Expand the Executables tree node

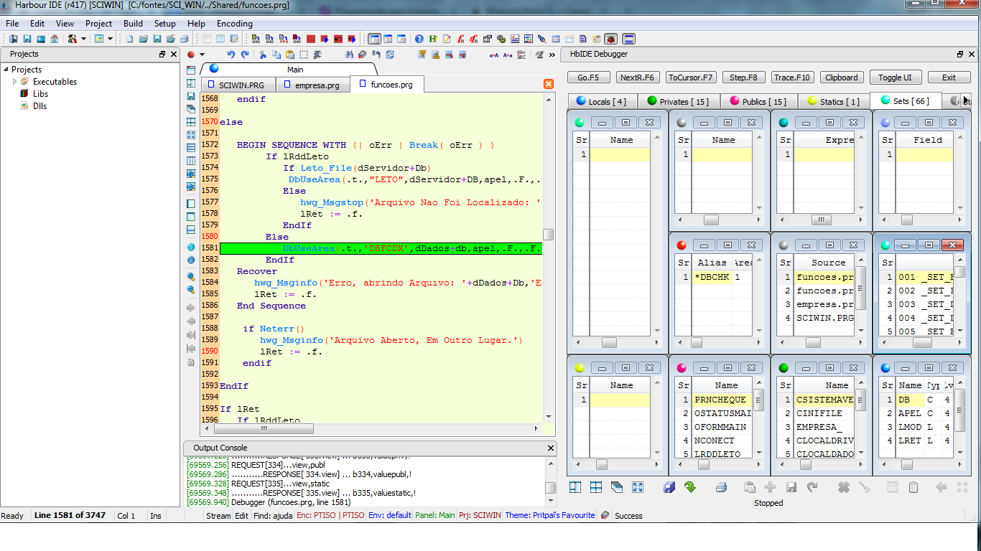pyautogui.click(x=14, y=82)
